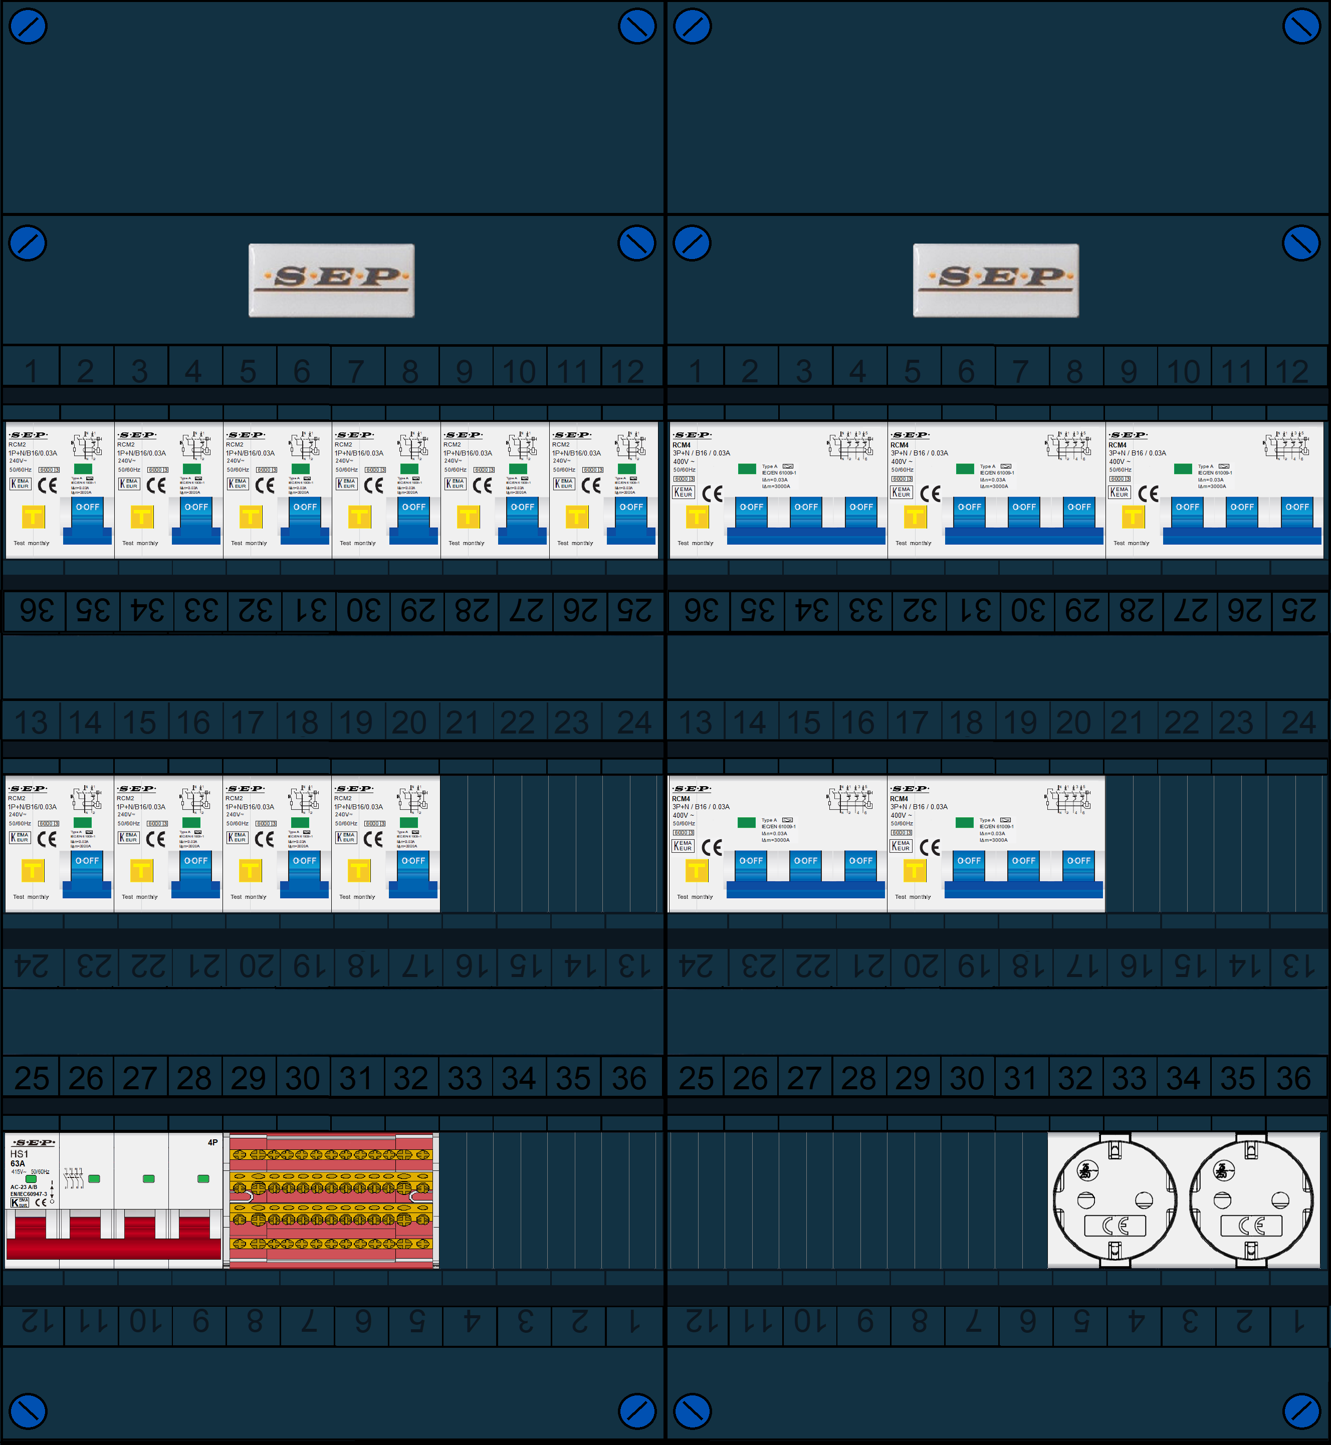Toggle the O-OFF lever of the RCM2 breaker under modules 9-10, left panel
This screenshot has height=1445, width=1331.
click(522, 521)
